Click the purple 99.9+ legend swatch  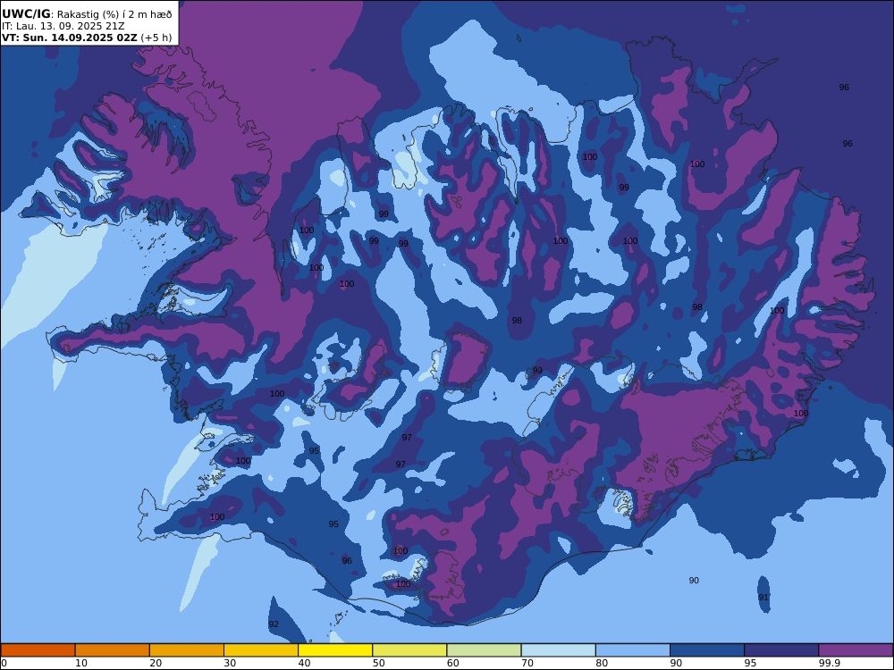pyautogui.click(x=856, y=650)
